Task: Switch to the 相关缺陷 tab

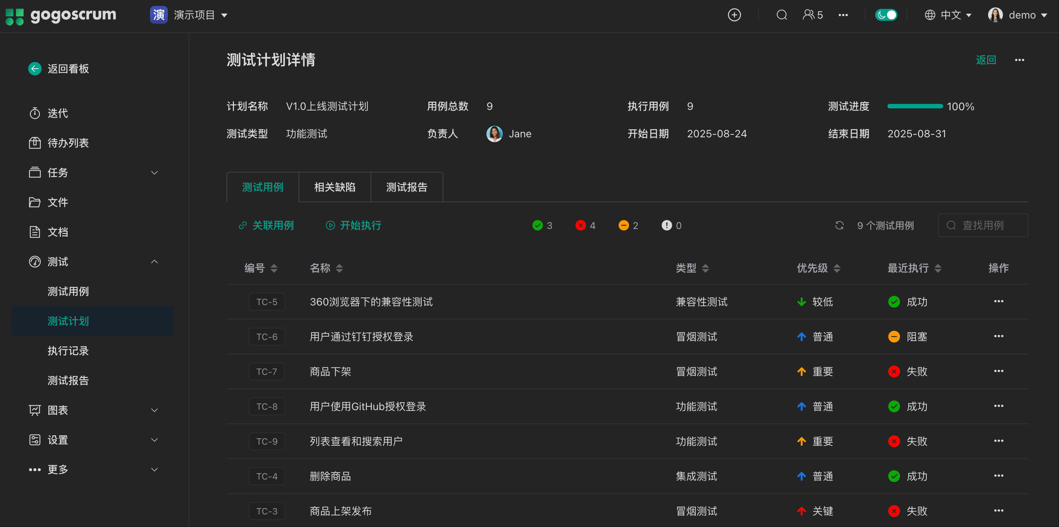Action: (335, 187)
